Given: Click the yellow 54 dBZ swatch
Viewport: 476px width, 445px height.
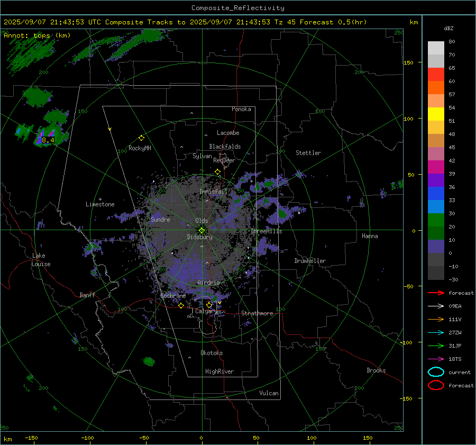Looking at the screenshot, I should coord(436,114).
